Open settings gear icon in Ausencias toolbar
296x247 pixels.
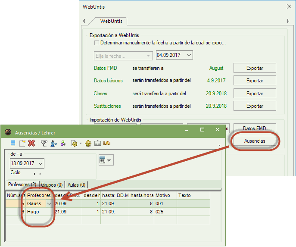tap(88, 144)
